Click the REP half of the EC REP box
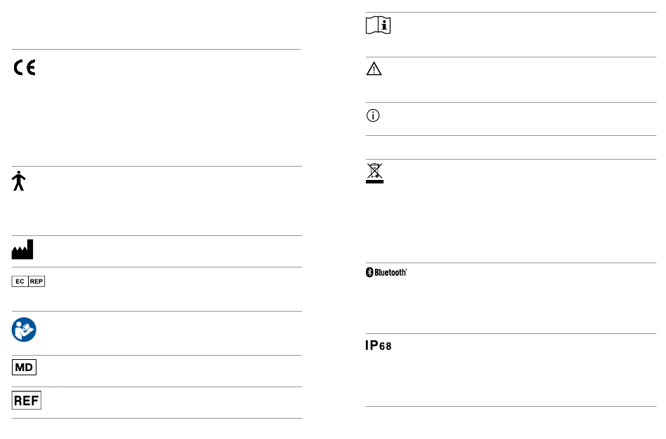Viewport: 666px width, 439px height. [36, 281]
